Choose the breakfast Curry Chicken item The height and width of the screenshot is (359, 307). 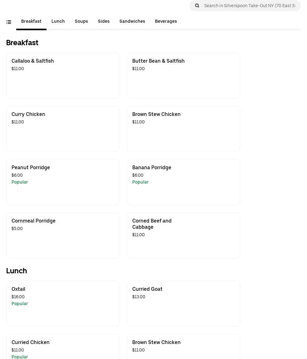(x=63, y=129)
